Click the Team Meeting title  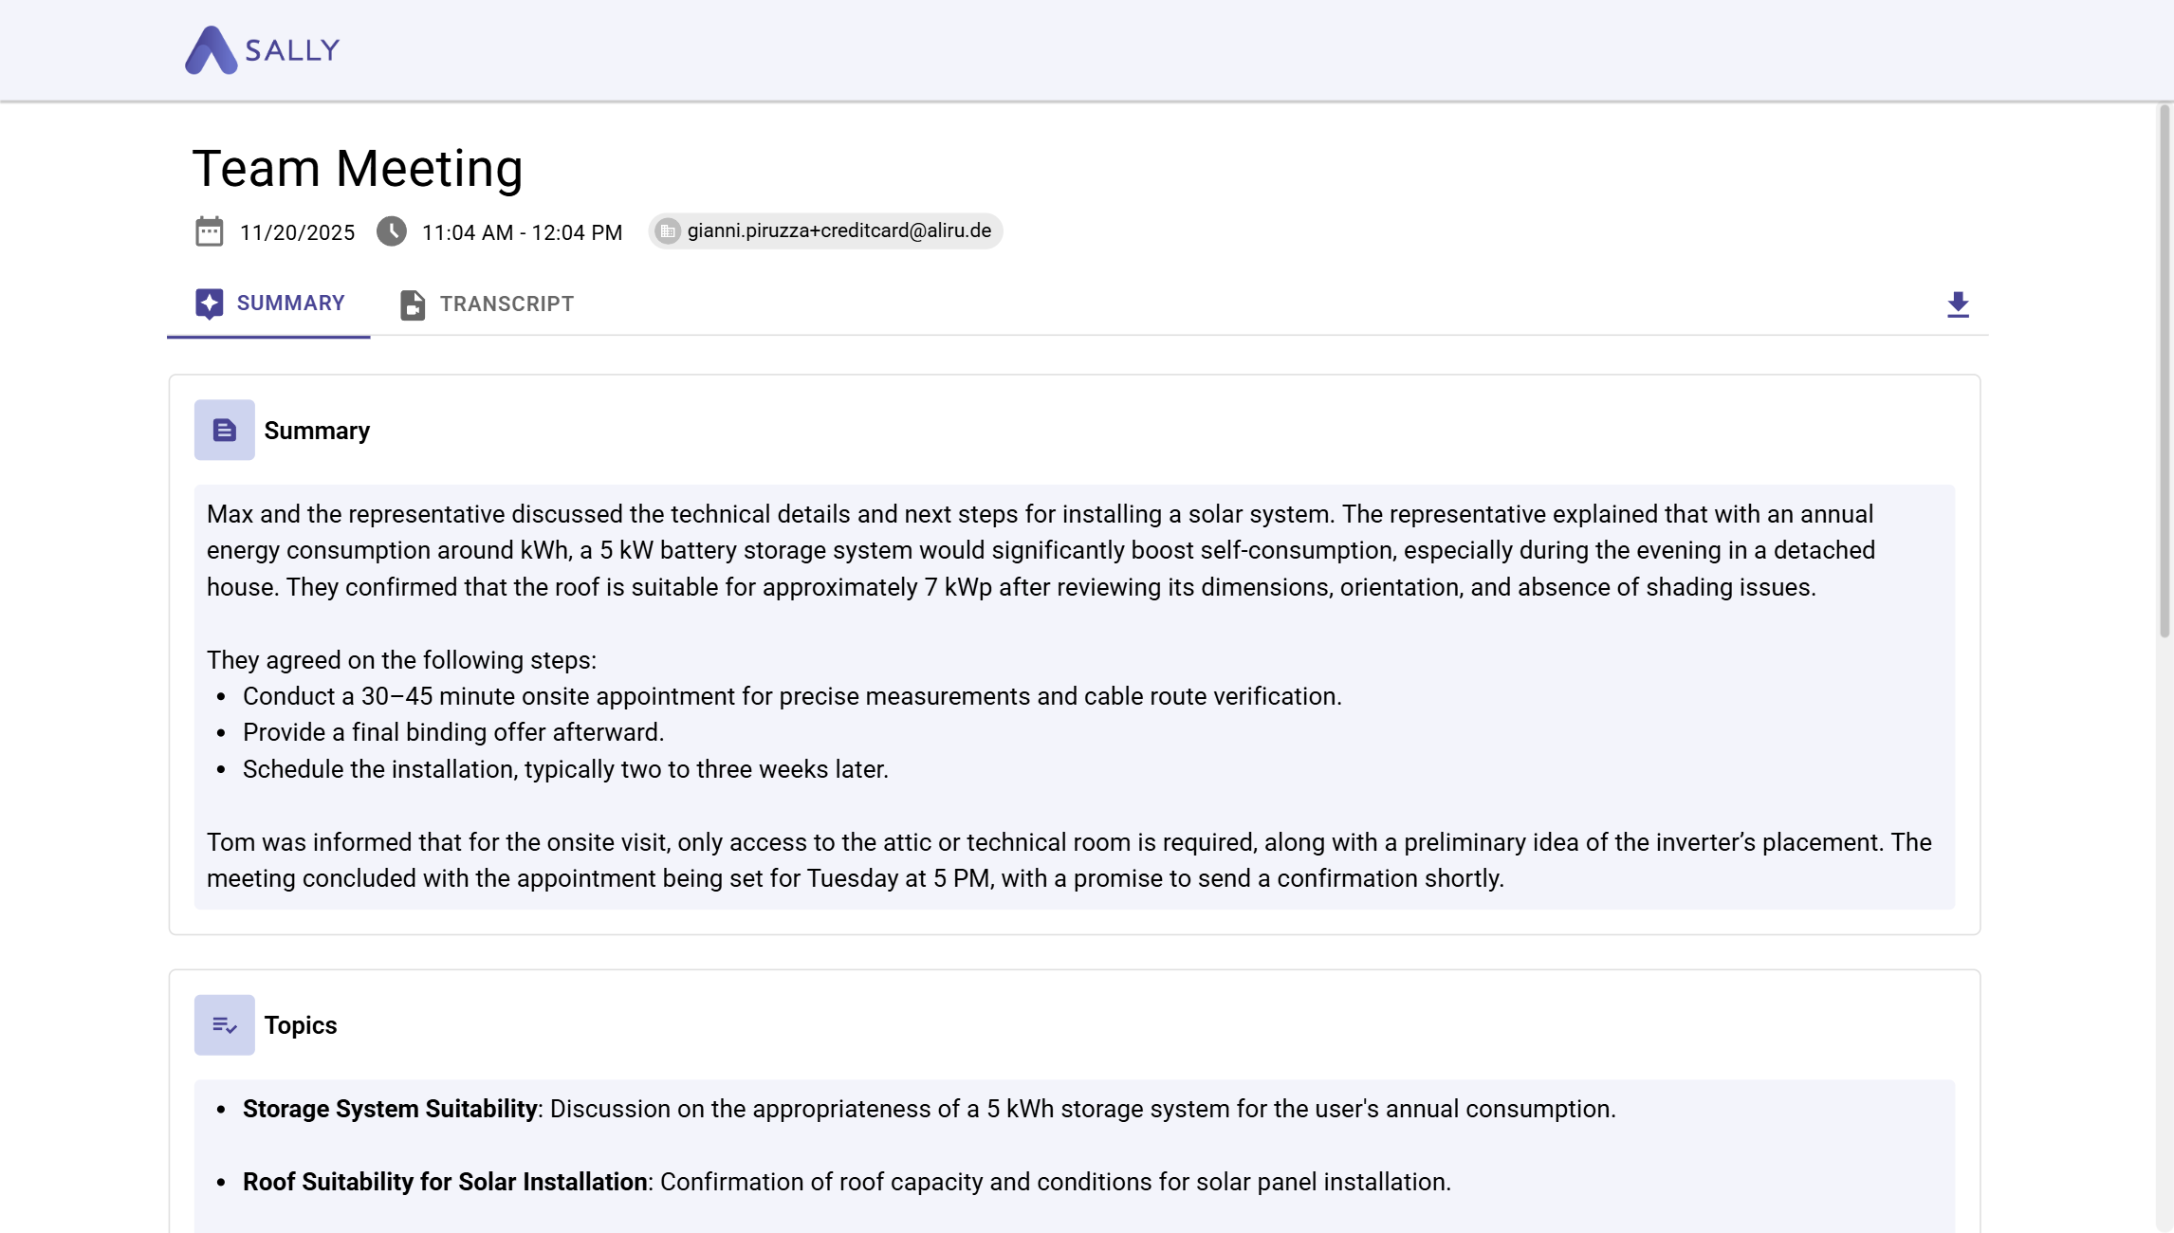[358, 169]
